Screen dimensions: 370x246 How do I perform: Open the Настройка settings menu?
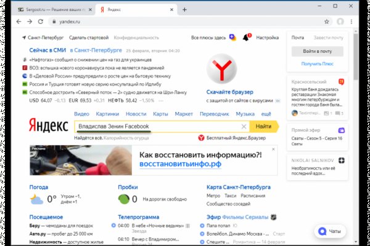268,38
